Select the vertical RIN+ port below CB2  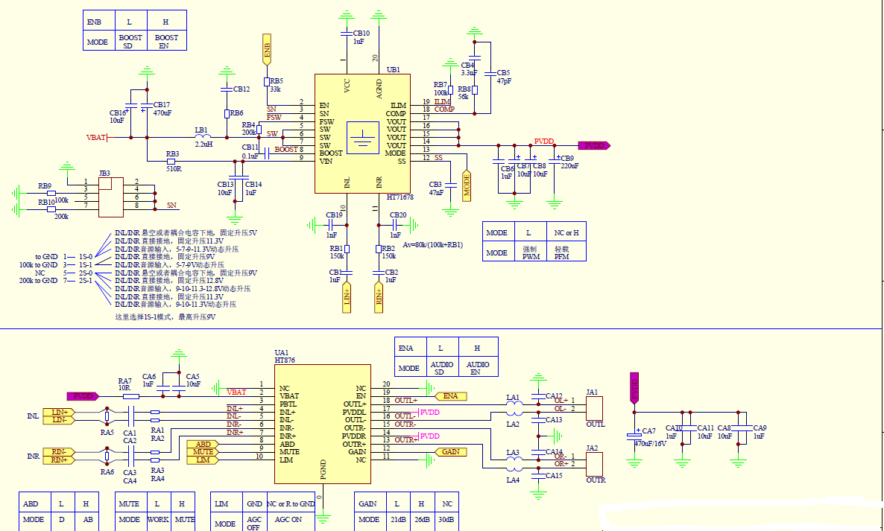379,297
